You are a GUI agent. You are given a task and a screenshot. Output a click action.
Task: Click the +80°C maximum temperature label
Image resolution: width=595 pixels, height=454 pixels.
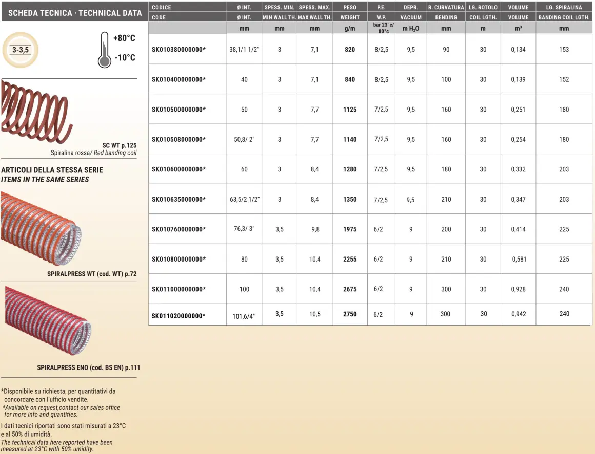tap(124, 39)
